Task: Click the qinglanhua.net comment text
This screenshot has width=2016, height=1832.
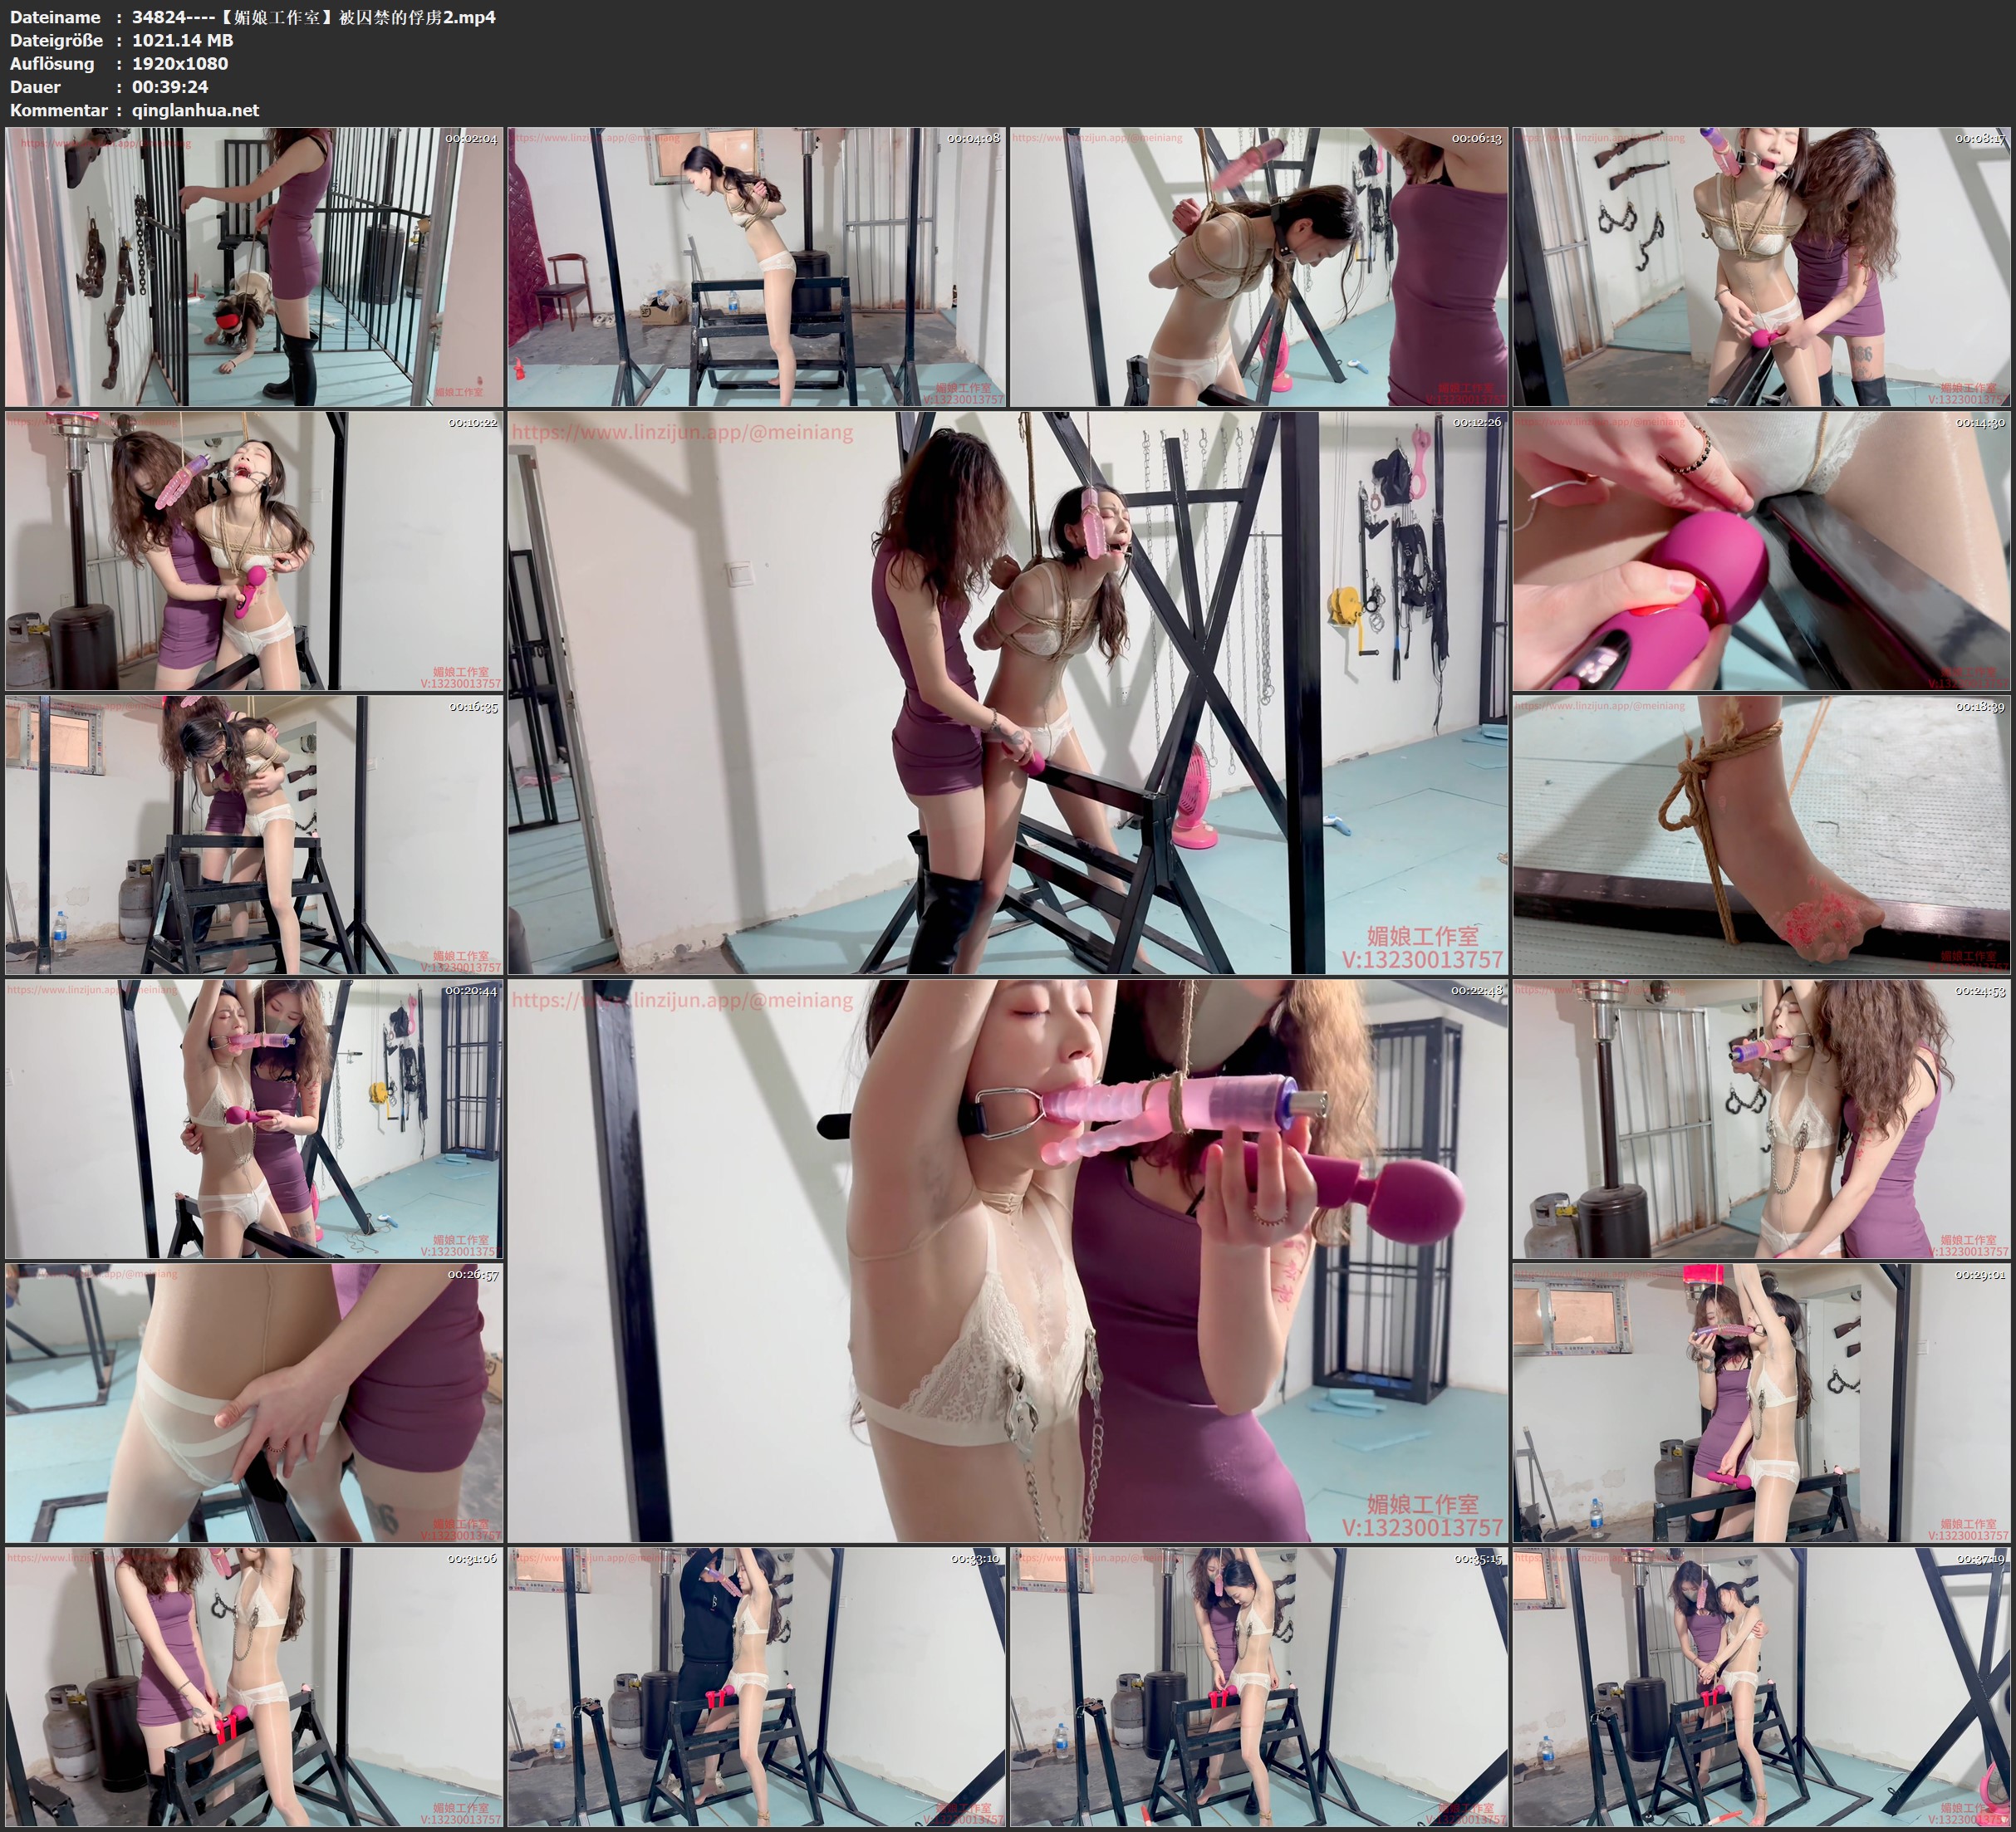Action: coord(195,110)
